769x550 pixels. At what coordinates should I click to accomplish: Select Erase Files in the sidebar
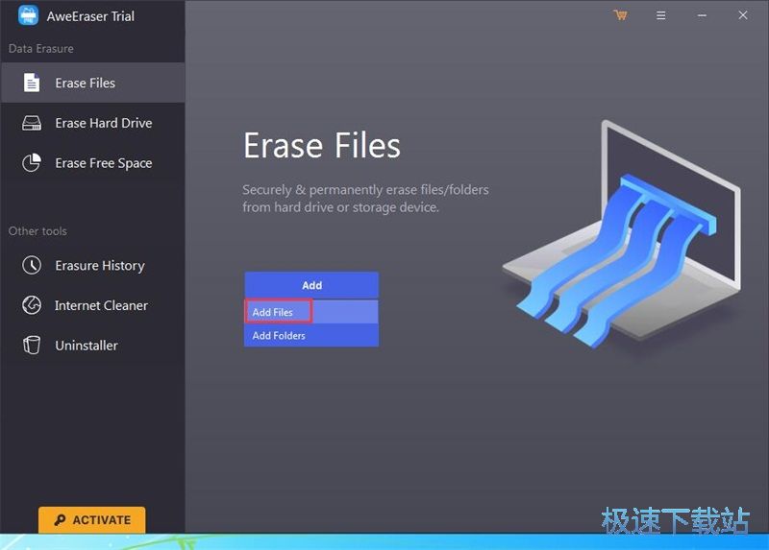[x=93, y=83]
